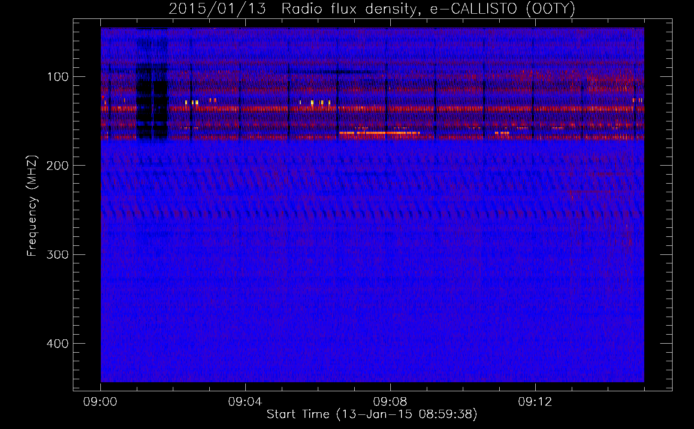Click the 09:04 time tick label
The height and width of the screenshot is (429, 694).
245,402
